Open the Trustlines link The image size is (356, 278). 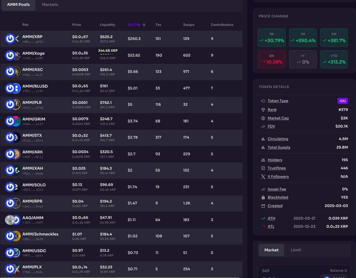277,168
